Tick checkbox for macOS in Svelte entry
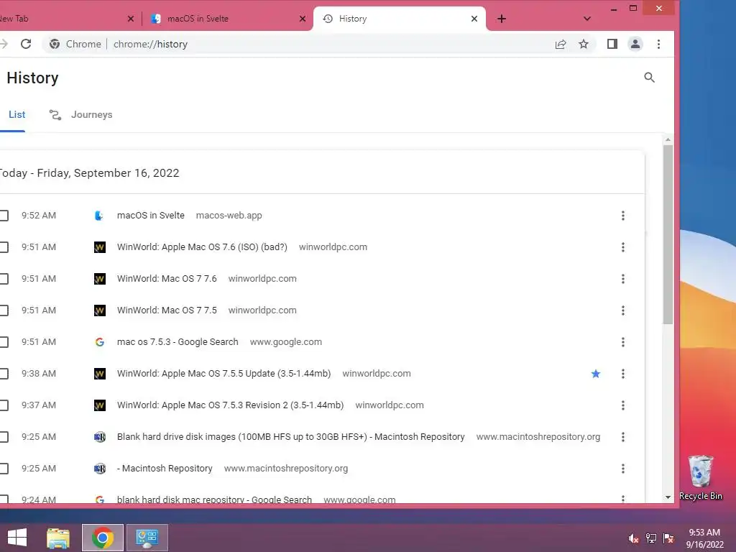Image resolution: width=736 pixels, height=552 pixels. click(4, 216)
